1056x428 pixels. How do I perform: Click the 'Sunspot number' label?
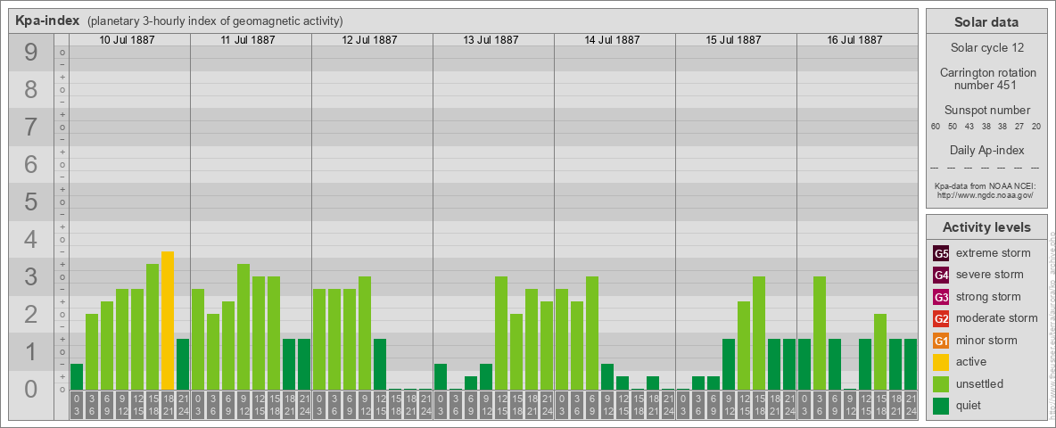(x=986, y=110)
